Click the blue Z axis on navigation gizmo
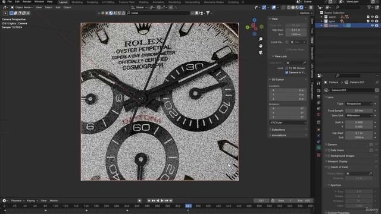Viewport: 381px width, 214px height. click(254, 20)
